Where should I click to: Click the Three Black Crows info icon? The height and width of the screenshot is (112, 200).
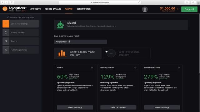coord(179,68)
